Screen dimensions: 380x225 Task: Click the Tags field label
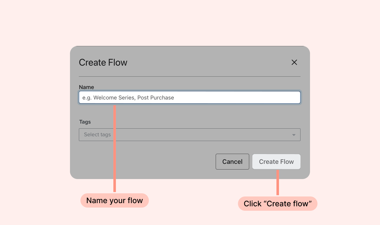click(85, 122)
